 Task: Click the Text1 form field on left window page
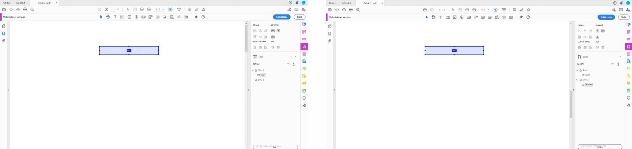(129, 51)
